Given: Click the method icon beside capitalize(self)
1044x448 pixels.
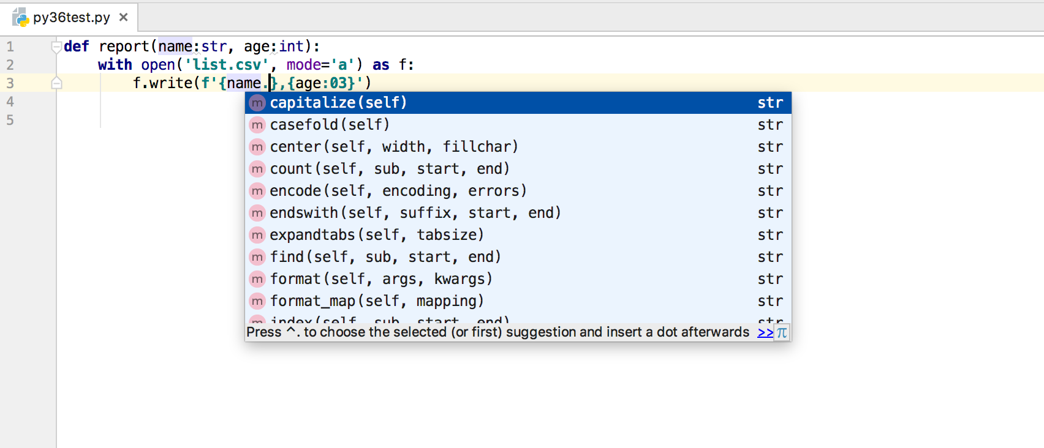Looking at the screenshot, I should click(x=257, y=103).
